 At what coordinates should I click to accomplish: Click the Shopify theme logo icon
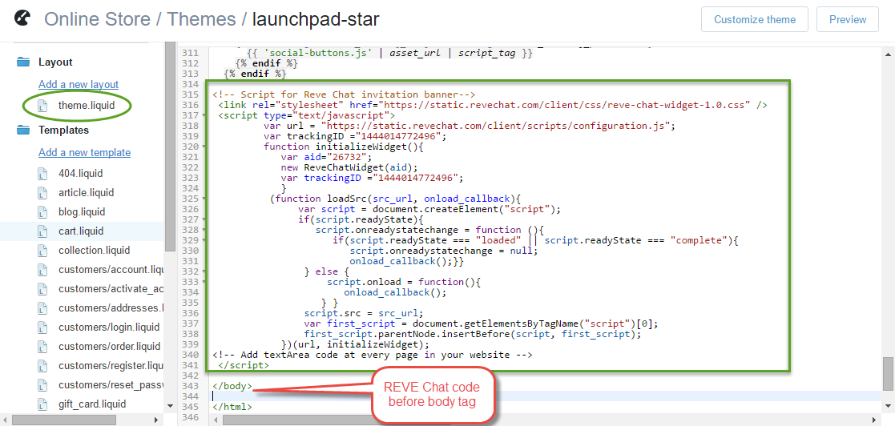23,19
